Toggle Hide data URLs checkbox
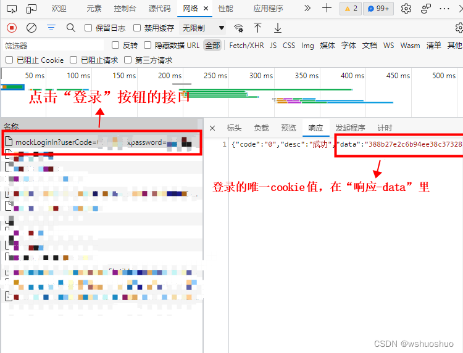Image resolution: width=463 pixels, height=353 pixels. point(148,45)
